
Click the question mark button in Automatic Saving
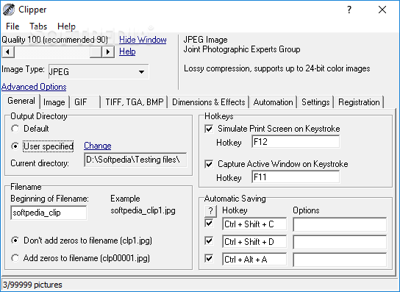pyautogui.click(x=210, y=211)
